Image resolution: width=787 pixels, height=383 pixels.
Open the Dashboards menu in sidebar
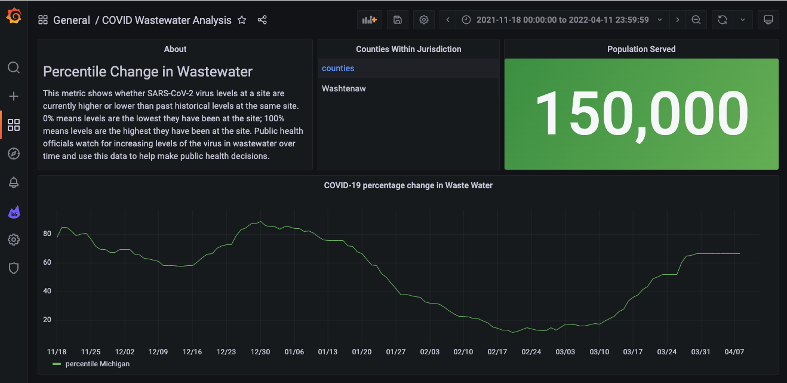[x=14, y=125]
